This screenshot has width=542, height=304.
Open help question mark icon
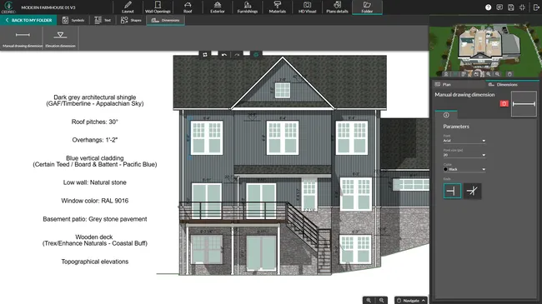pos(488,7)
